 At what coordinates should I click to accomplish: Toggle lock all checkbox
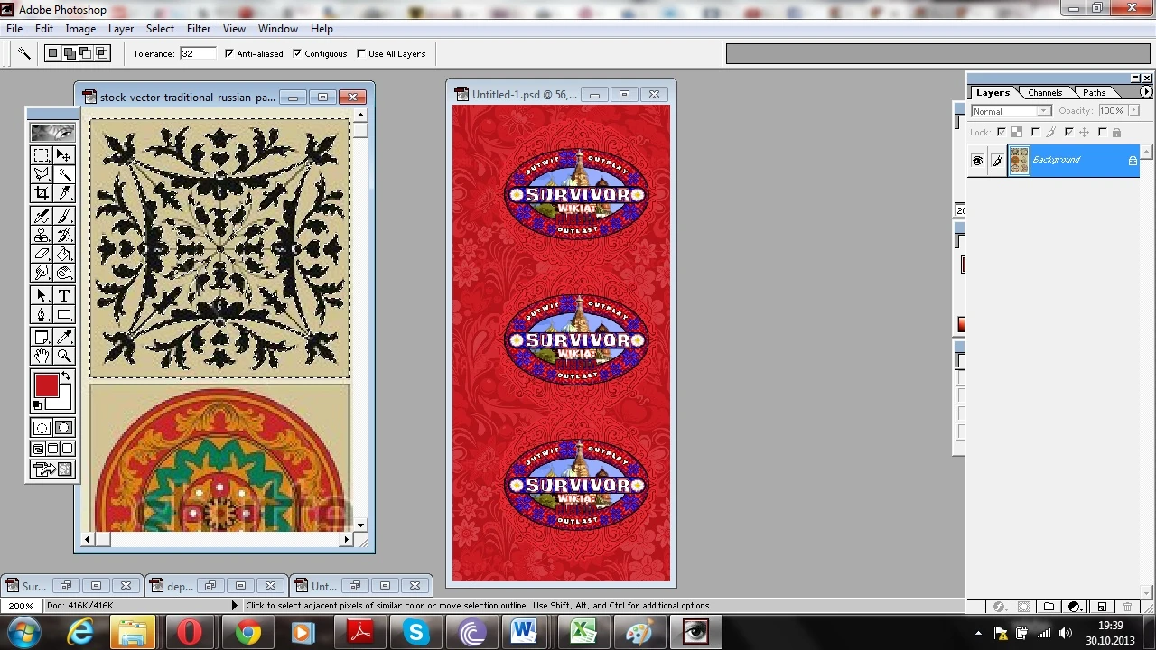pos(1102,132)
